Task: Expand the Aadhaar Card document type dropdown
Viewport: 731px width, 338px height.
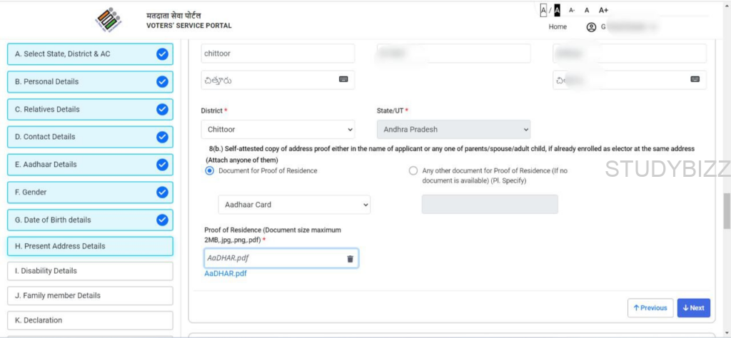Action: pyautogui.click(x=294, y=205)
